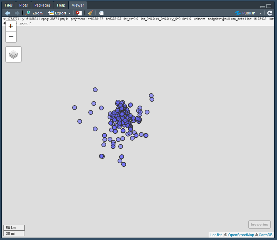Switch to the Plots tab
This screenshot has width=277, height=240.
pos(23,5)
